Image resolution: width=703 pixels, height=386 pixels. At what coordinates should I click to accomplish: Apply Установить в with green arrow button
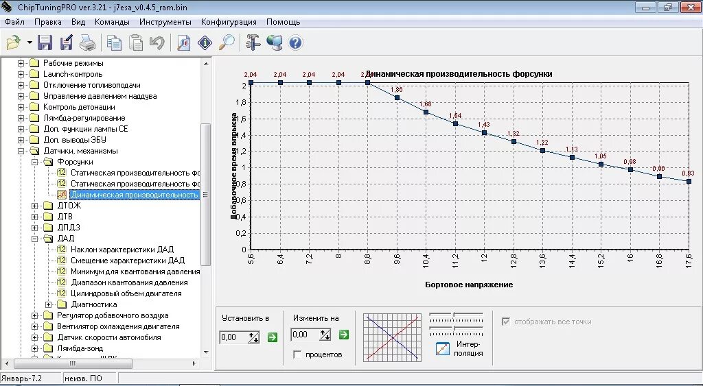pos(272,337)
